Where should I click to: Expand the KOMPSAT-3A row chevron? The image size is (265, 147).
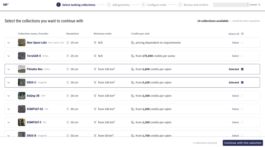9,109
